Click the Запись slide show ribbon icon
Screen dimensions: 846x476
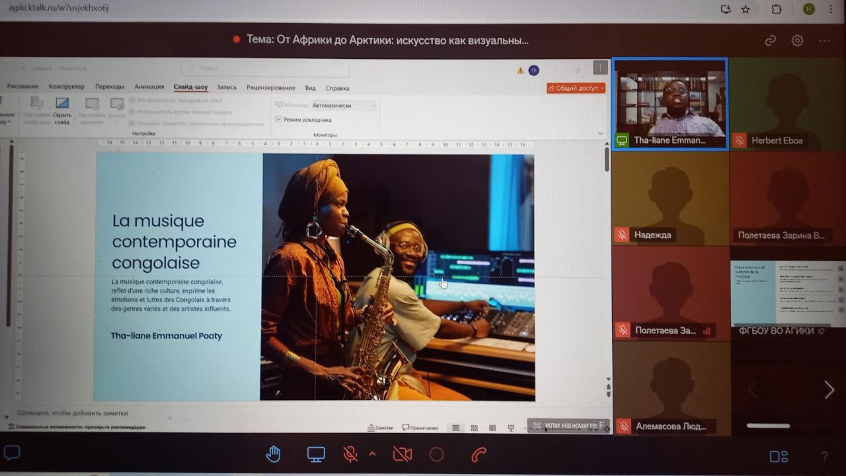117,109
